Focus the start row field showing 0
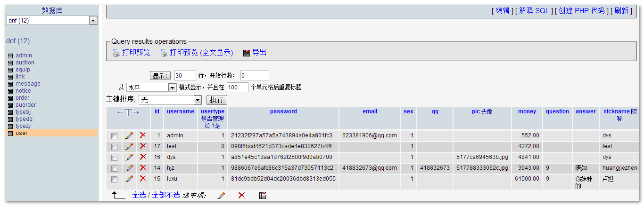Screen dimensions: 644x206 (255, 76)
